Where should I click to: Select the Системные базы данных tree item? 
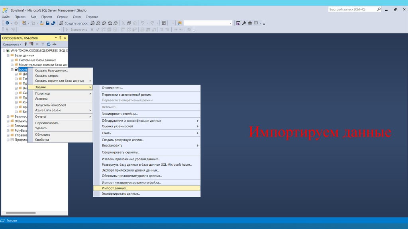pyautogui.click(x=37, y=60)
